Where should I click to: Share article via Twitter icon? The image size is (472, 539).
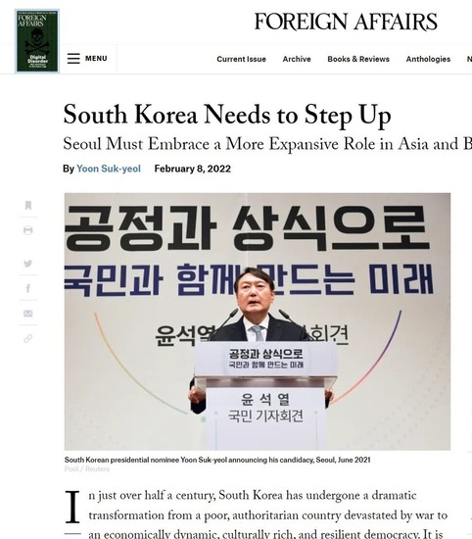point(28,264)
